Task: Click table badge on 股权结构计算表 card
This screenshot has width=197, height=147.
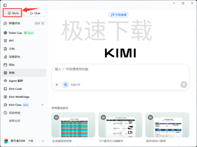Action: pos(150,118)
